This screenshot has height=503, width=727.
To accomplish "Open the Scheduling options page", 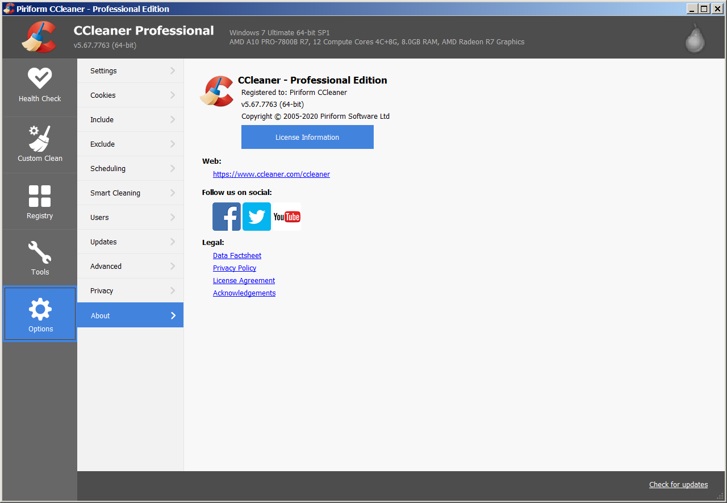I will (130, 168).
